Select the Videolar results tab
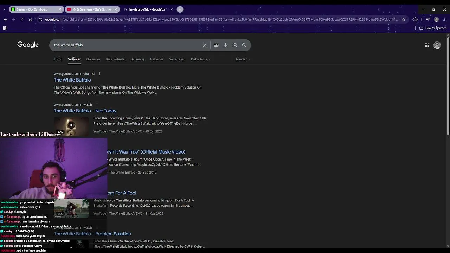The height and width of the screenshot is (253, 450). point(74,59)
